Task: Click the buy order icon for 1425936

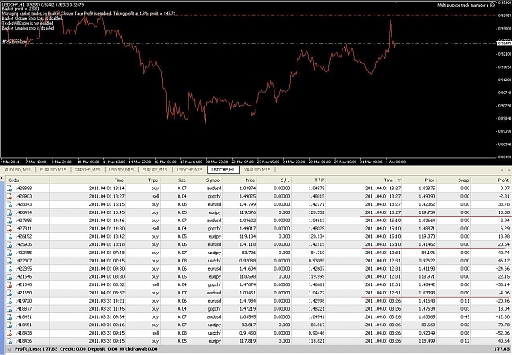Action: click(x=10, y=244)
